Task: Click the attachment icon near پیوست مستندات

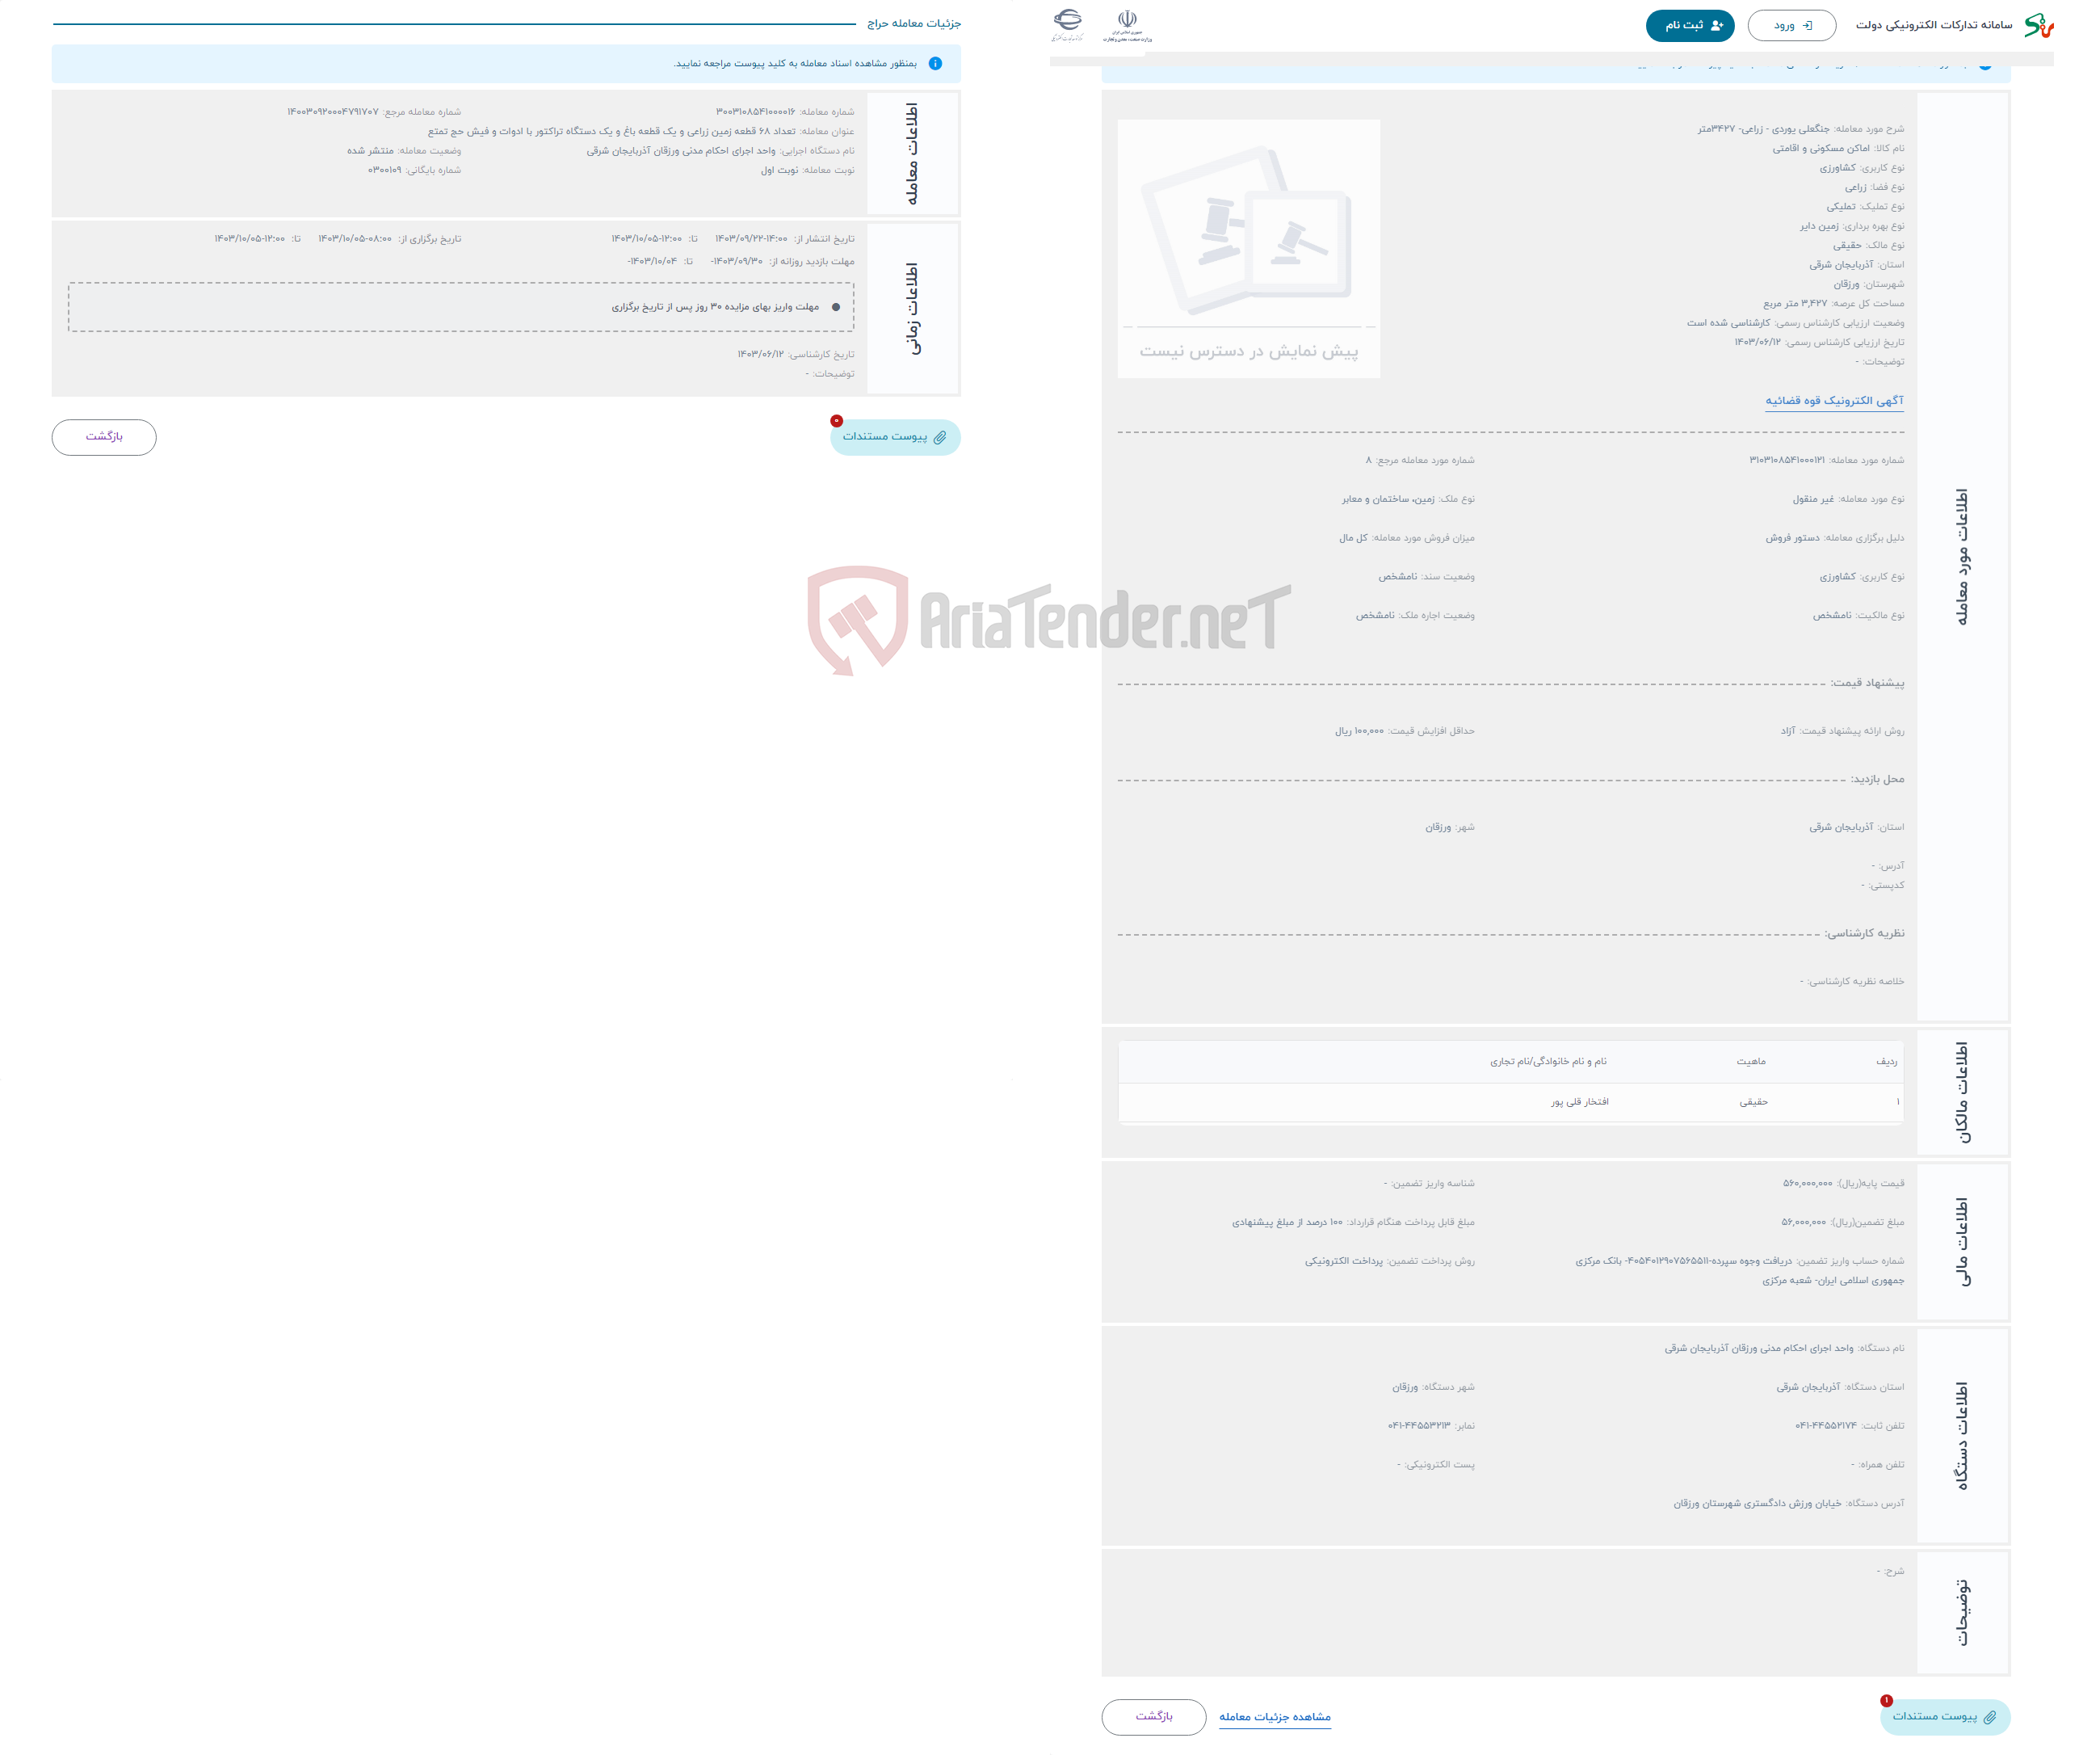Action: point(947,436)
